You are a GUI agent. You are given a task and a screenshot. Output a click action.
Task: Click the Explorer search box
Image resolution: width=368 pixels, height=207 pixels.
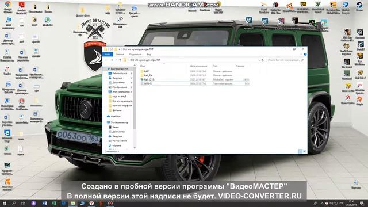[x=286, y=60]
